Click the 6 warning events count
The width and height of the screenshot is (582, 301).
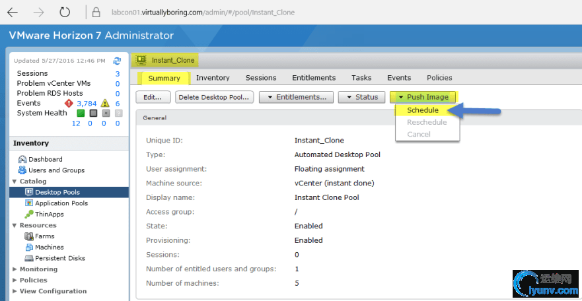coord(118,104)
